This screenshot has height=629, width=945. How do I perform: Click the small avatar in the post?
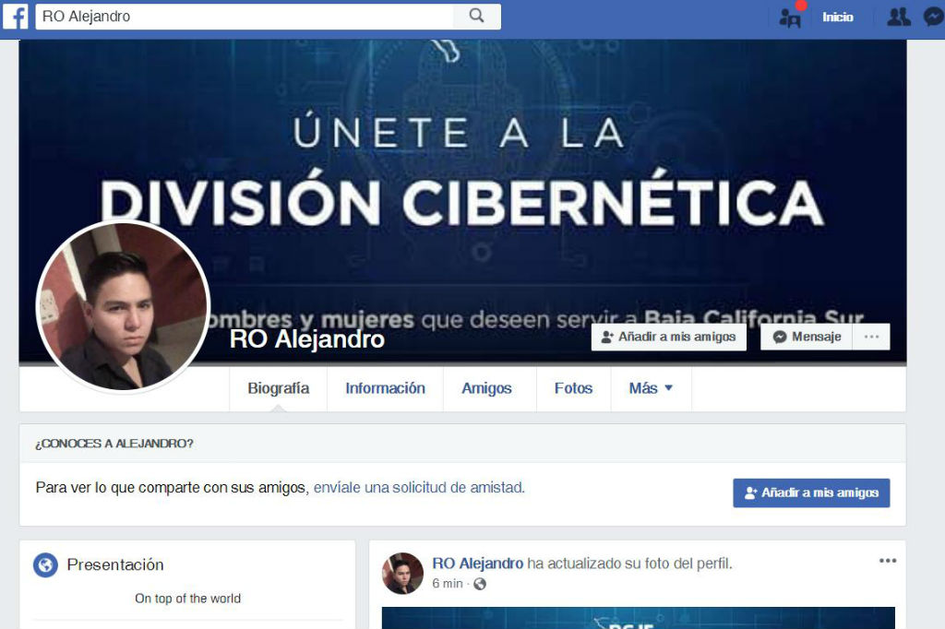(402, 573)
